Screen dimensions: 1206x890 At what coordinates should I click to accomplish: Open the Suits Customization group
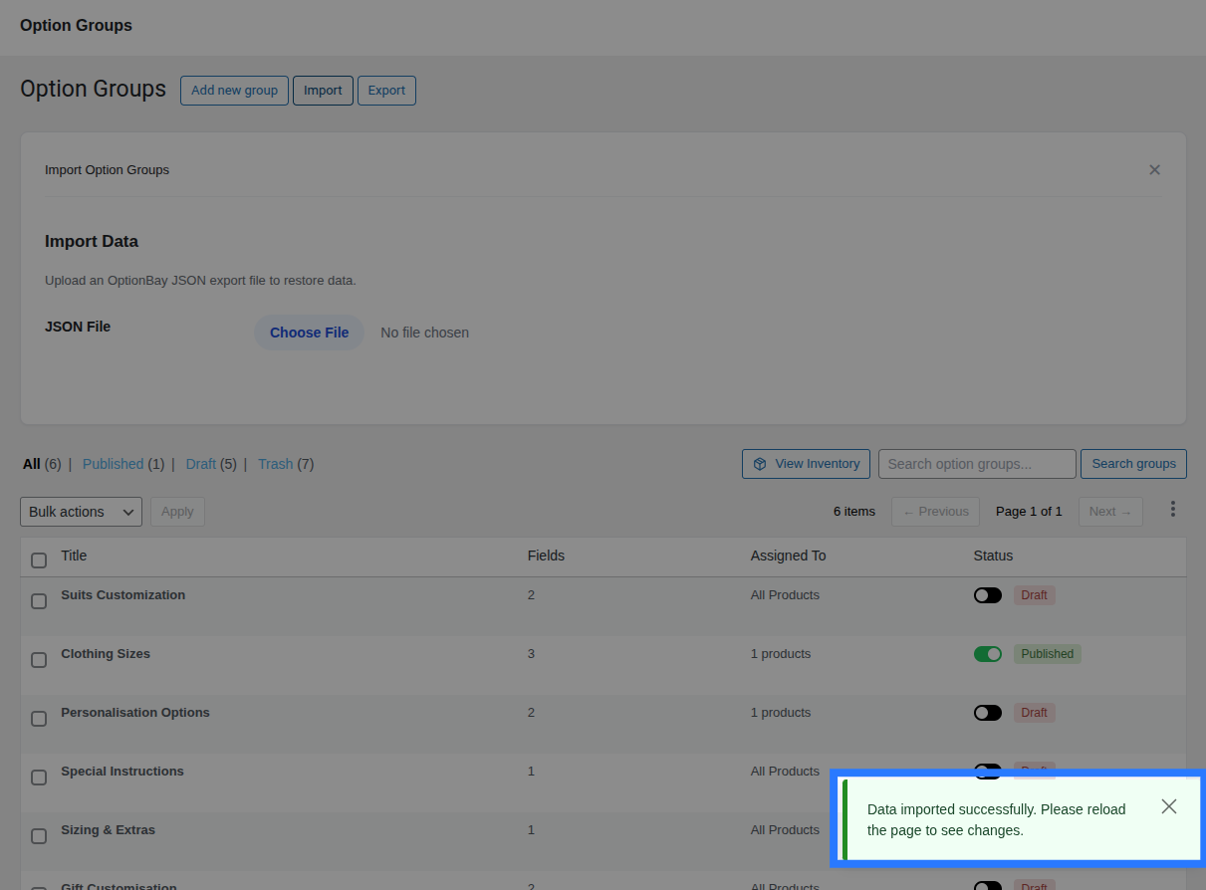[122, 595]
